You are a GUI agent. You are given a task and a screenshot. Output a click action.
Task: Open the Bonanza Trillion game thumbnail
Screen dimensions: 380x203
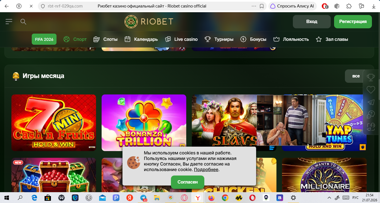(x=144, y=123)
